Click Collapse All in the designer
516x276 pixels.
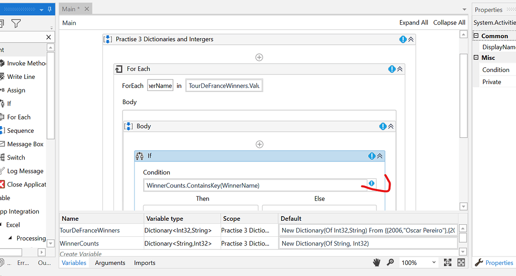pyautogui.click(x=449, y=23)
